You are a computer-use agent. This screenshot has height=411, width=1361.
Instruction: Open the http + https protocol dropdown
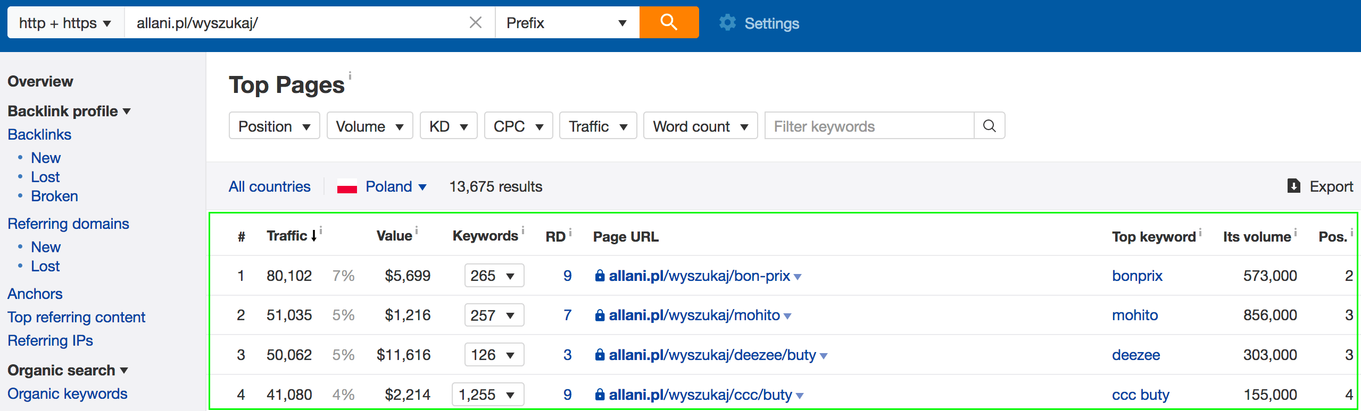[x=66, y=23]
